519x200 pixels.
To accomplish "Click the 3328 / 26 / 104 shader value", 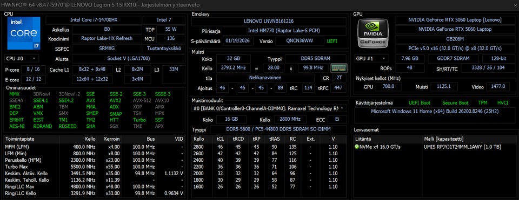I will 488,68.
